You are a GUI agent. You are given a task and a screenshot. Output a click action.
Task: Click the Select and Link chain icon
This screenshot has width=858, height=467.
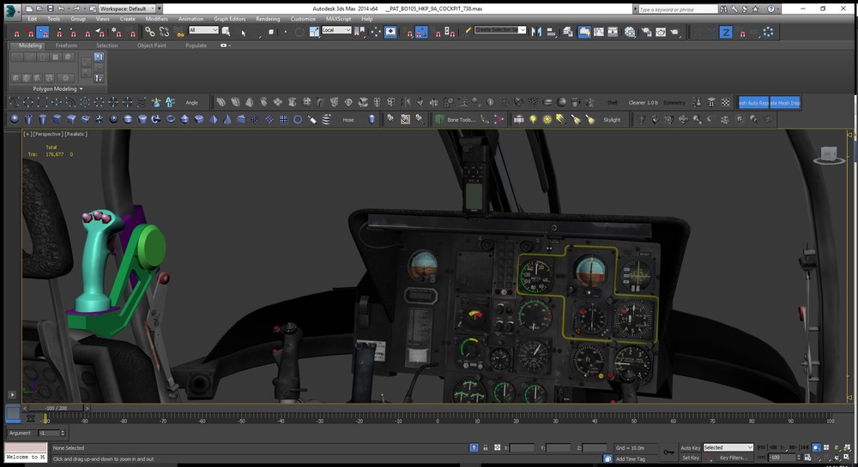click(x=149, y=32)
